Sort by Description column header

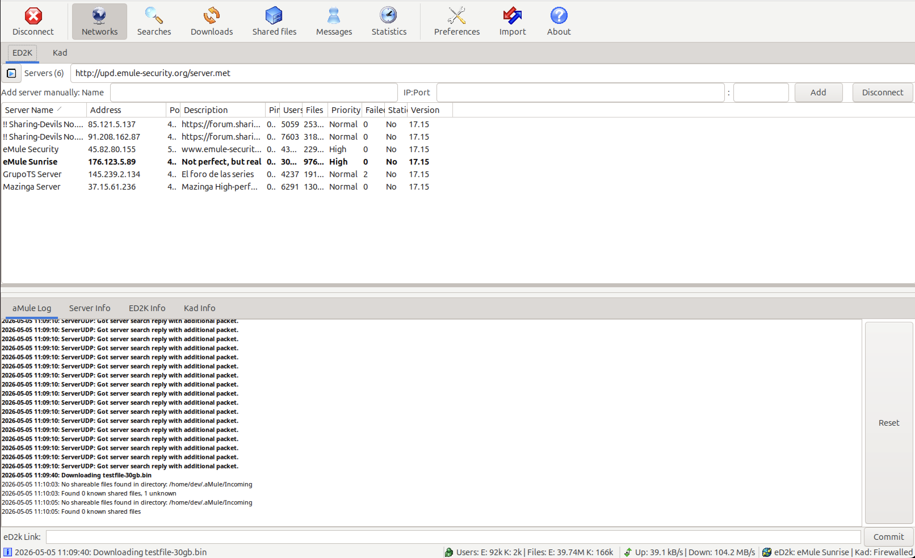(223, 110)
